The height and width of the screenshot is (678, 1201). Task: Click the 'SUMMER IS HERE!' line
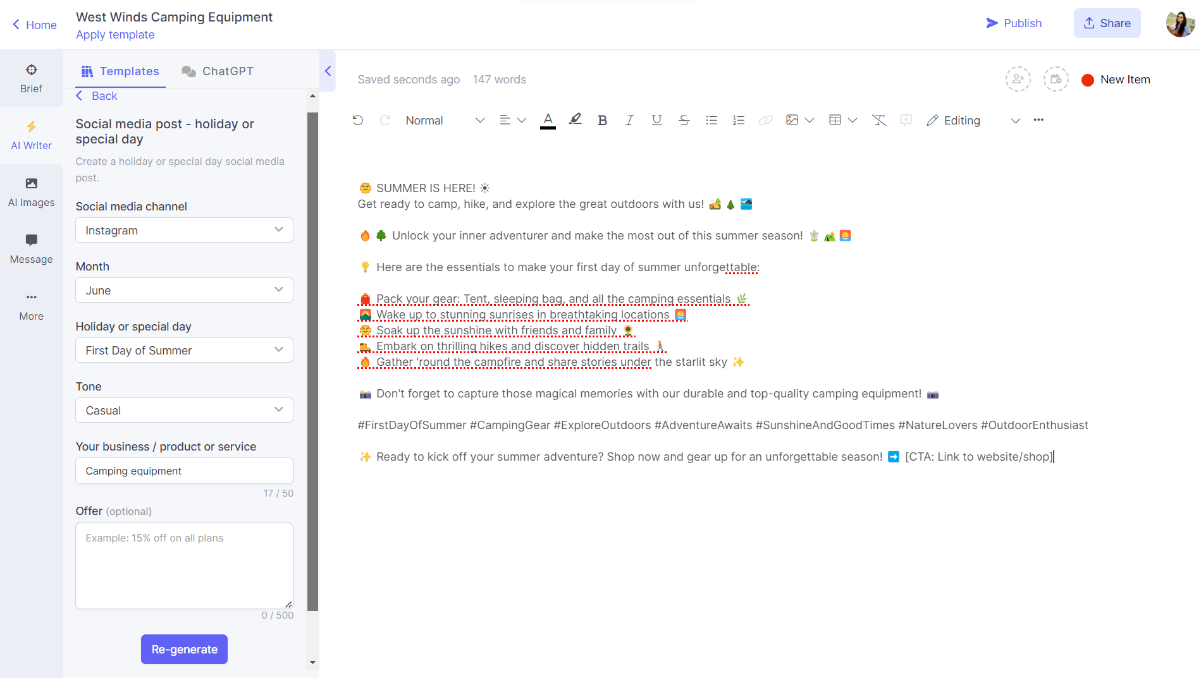tap(424, 188)
